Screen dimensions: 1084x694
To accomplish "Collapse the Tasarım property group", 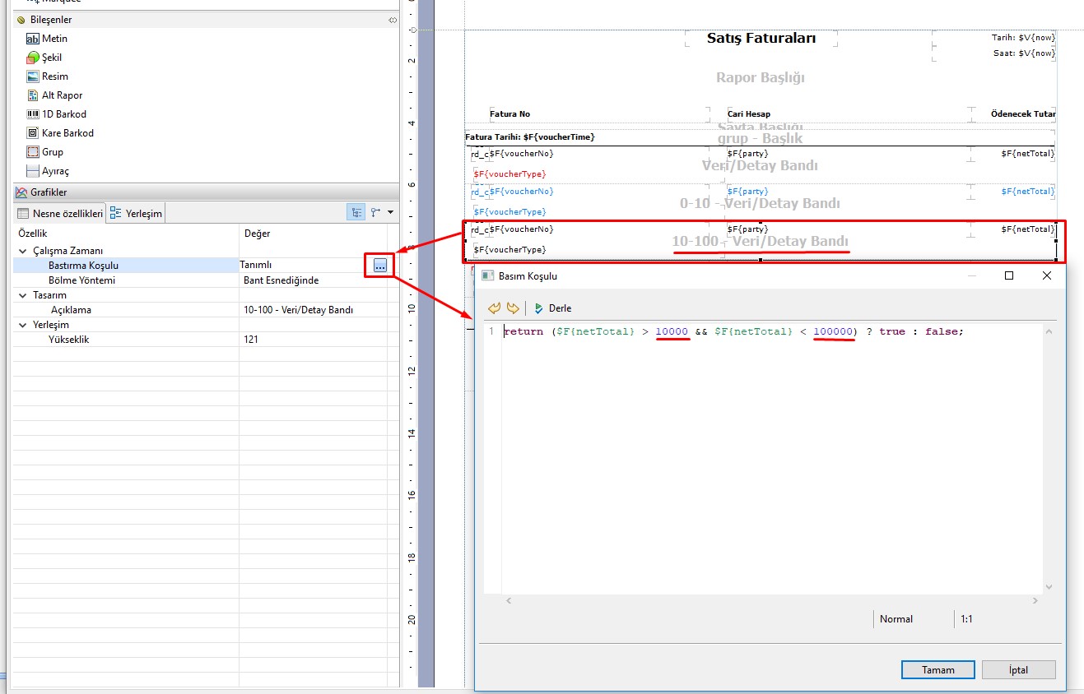I will [22, 295].
